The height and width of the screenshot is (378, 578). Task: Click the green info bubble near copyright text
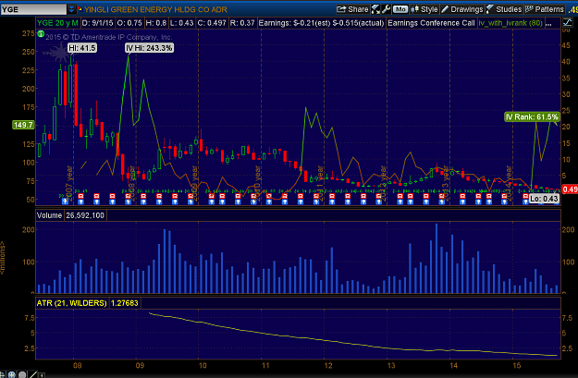[x=41, y=34]
